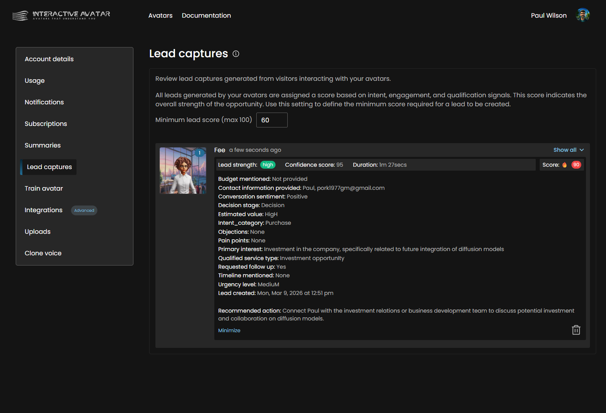606x413 pixels.
Task: Open the Clone voice section
Action: 43,253
